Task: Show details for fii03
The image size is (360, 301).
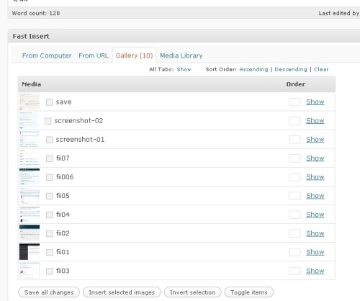Action: coord(315,271)
